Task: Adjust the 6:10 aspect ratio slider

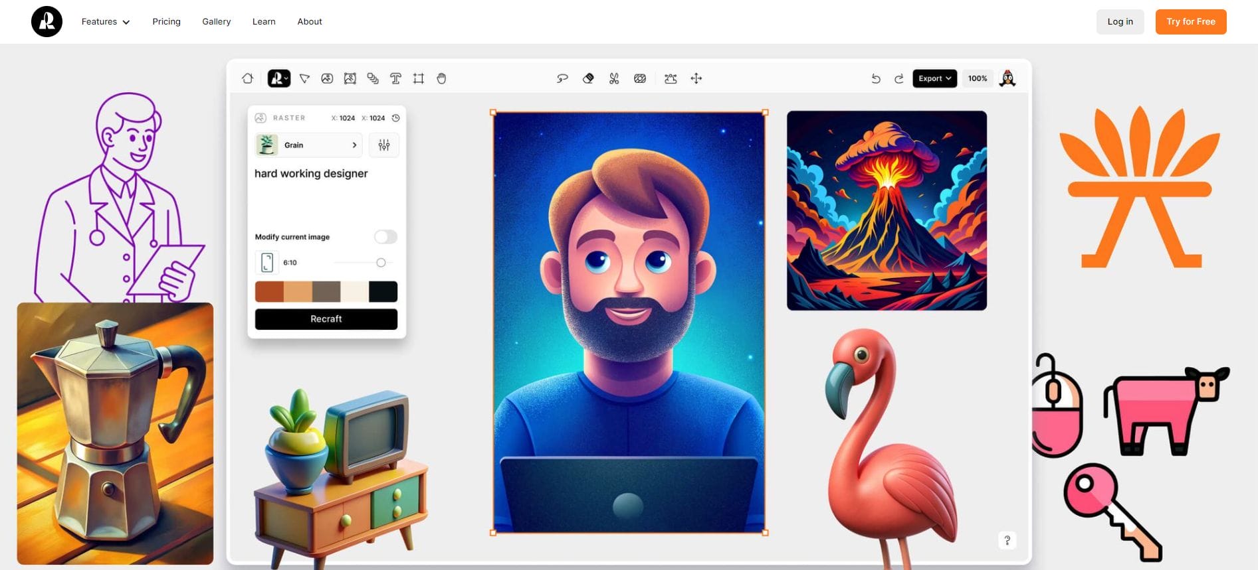Action: 381,263
